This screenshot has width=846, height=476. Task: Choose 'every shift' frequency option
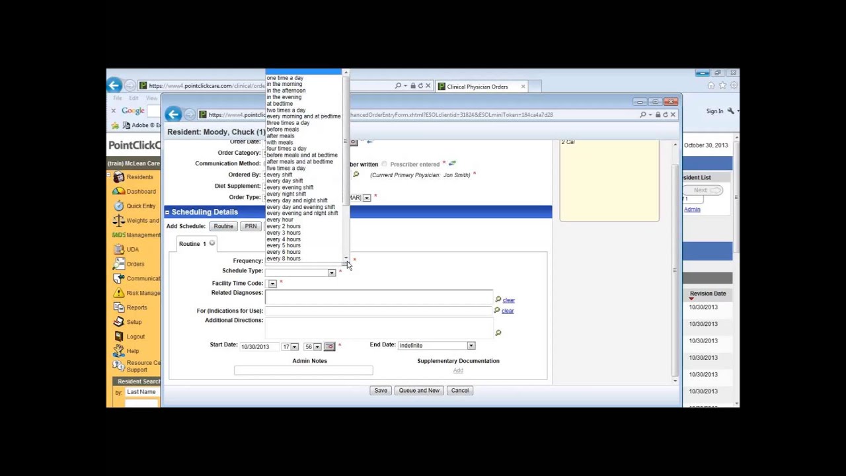pos(280,175)
